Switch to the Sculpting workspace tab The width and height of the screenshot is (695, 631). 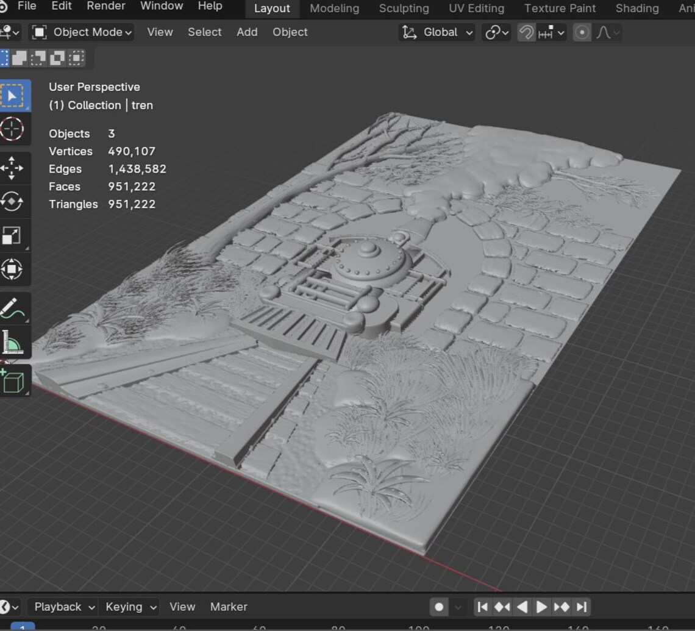(x=404, y=9)
